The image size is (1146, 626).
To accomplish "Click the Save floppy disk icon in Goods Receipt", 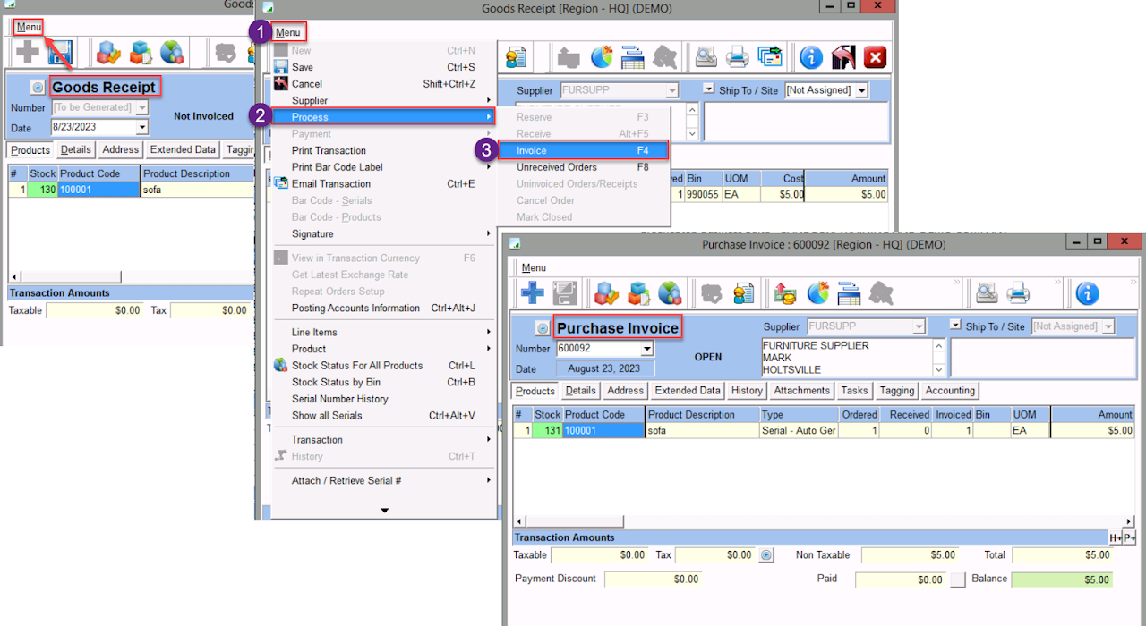I will coord(60,53).
